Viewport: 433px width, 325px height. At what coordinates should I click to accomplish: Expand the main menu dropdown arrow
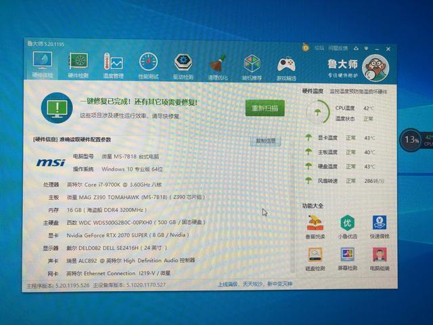coord(366,49)
